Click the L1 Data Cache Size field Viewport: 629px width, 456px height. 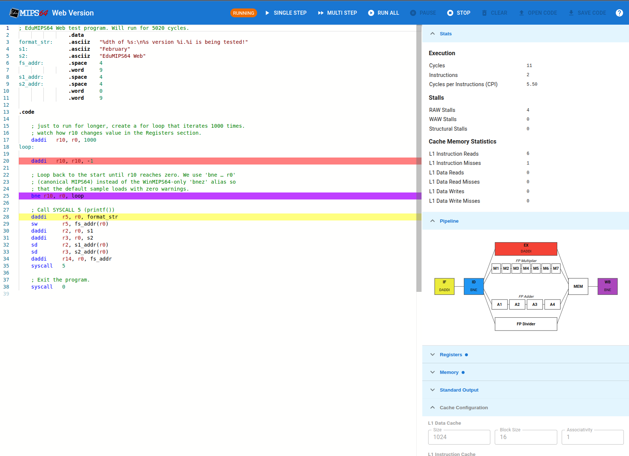(x=459, y=437)
